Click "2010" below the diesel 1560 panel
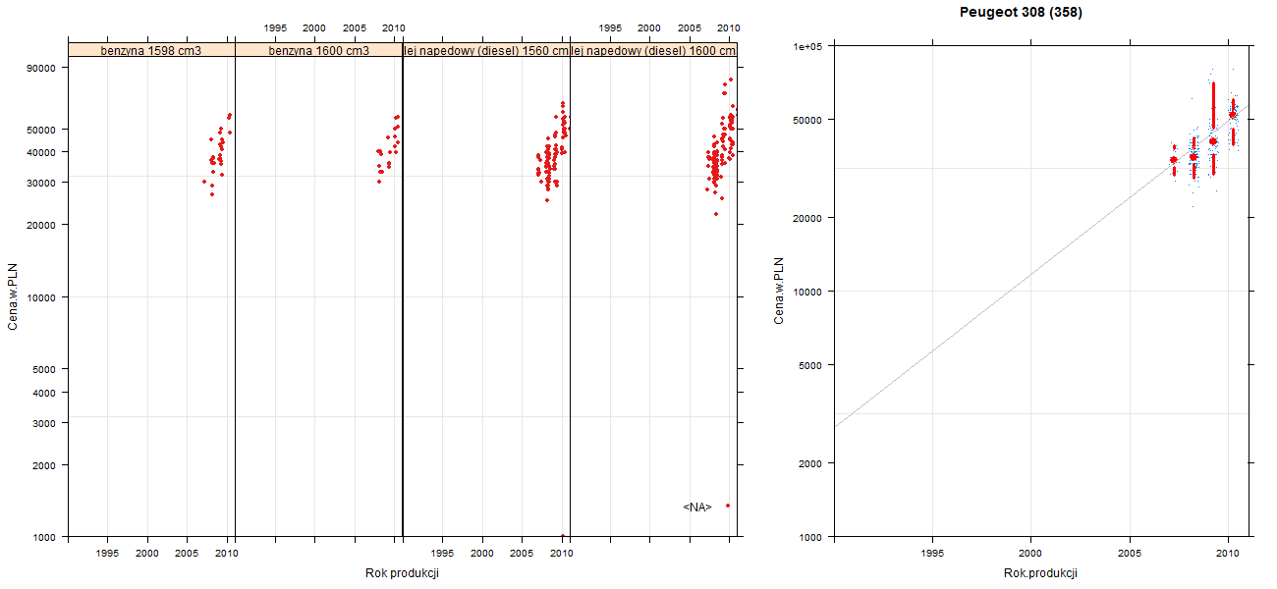The width and height of the screenshot is (1277, 589). coord(561,554)
